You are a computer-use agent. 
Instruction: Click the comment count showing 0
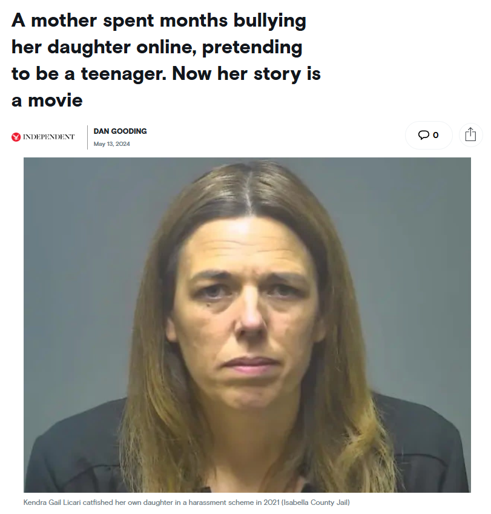436,135
